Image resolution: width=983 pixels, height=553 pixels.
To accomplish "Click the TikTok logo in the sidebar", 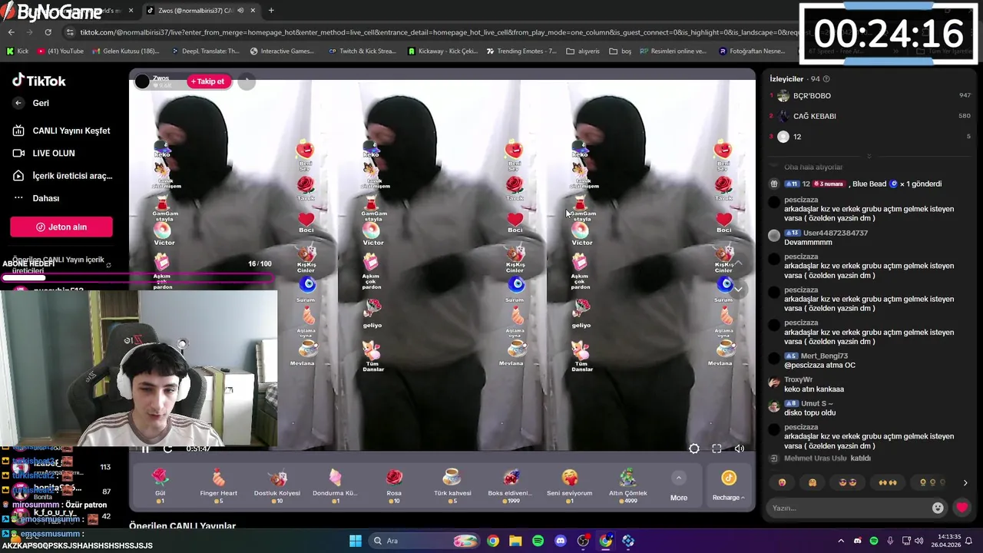I will coord(39,81).
